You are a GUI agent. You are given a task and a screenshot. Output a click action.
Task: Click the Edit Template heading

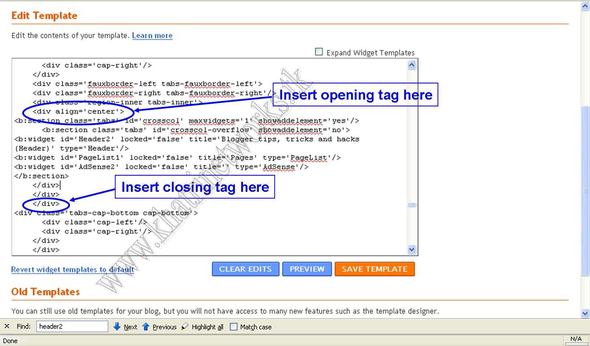(44, 15)
